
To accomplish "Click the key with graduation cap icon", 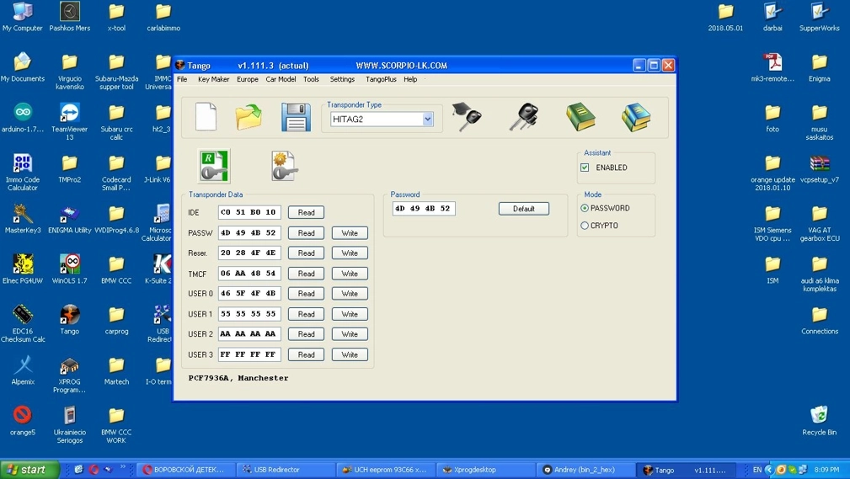I will pyautogui.click(x=467, y=116).
